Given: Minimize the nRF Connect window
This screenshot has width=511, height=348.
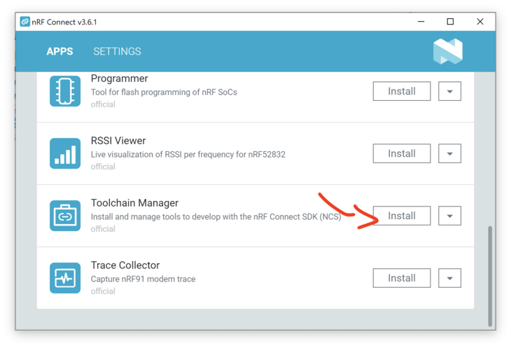Looking at the screenshot, I should point(421,22).
